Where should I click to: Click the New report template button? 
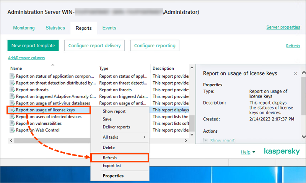pyautogui.click(x=33, y=45)
